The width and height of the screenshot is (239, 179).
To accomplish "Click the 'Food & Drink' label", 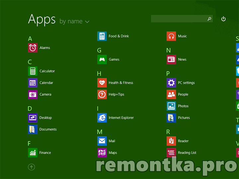I will point(119,36).
